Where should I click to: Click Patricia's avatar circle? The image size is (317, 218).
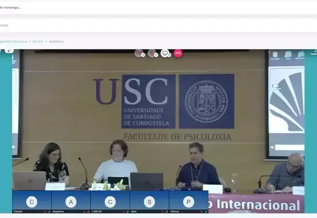pos(188,201)
